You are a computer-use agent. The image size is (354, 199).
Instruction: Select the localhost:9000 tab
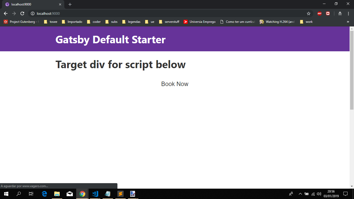click(34, 4)
